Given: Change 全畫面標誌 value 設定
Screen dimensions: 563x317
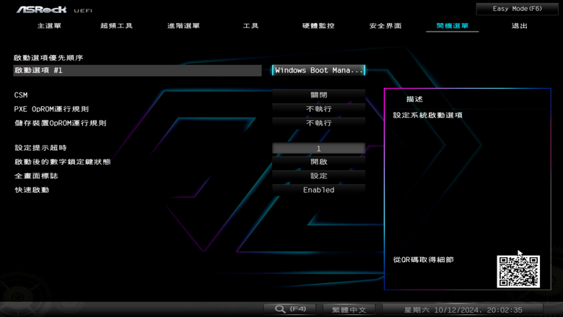Looking at the screenshot, I should [318, 176].
